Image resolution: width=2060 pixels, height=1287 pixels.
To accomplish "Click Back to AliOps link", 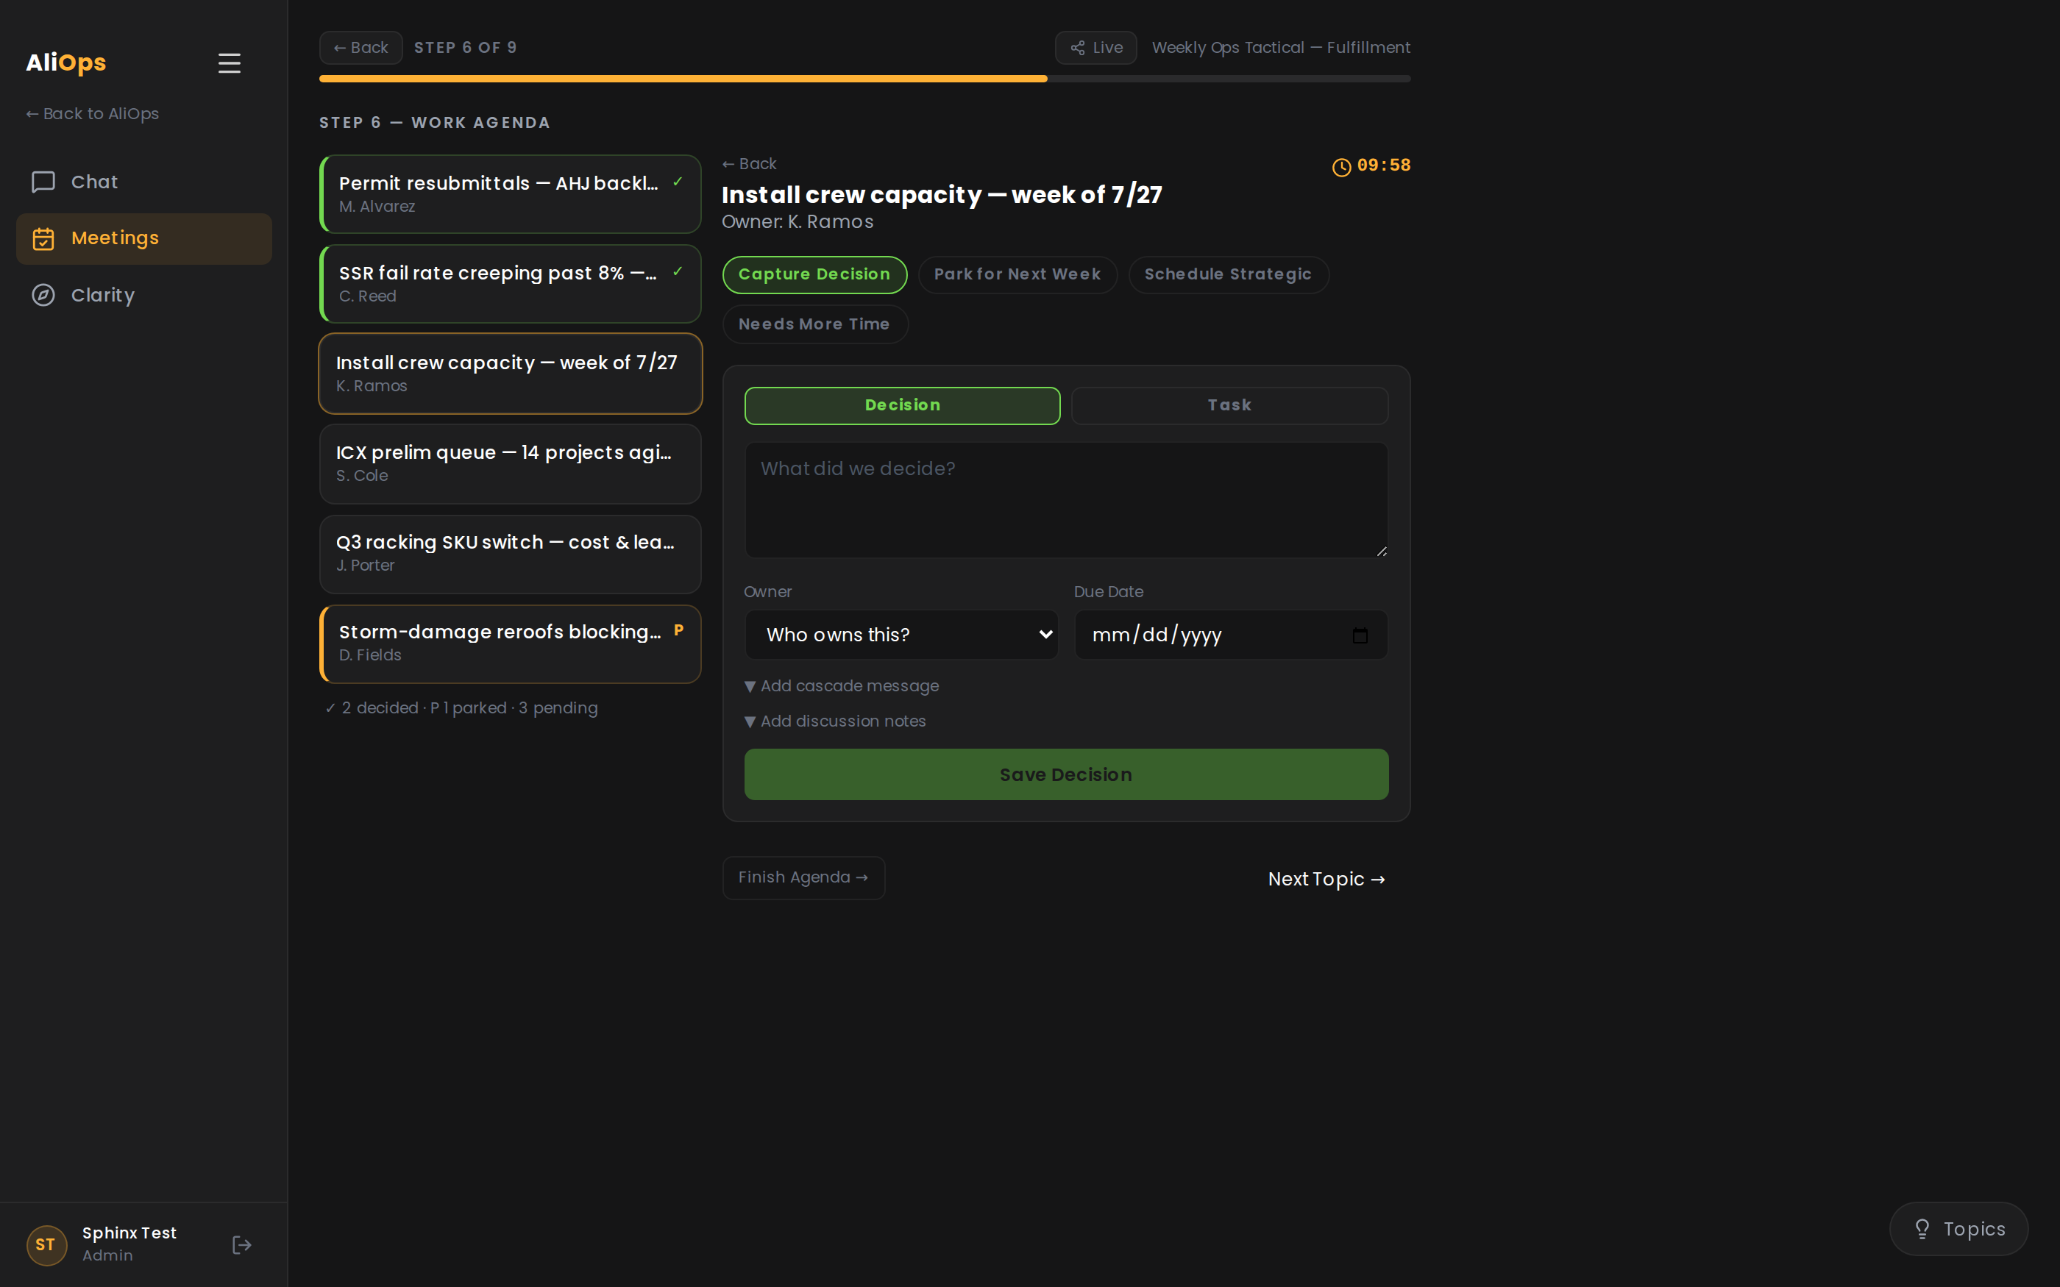I will (x=92, y=114).
